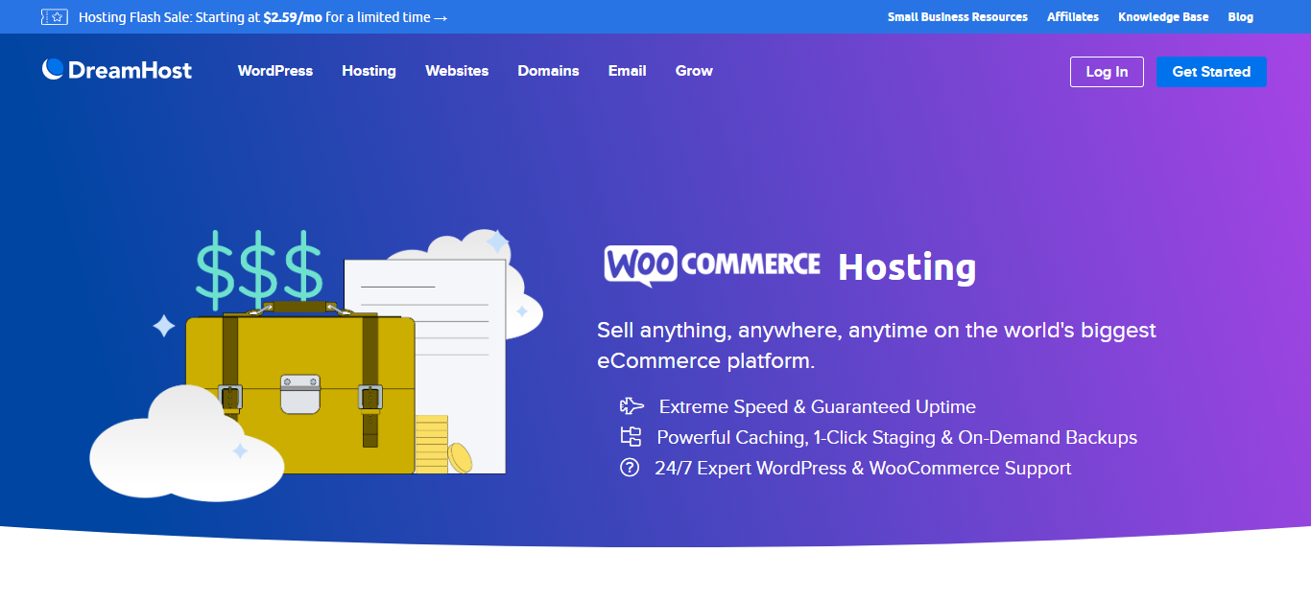Select Email in the navigation bar
Image resolution: width=1311 pixels, height=599 pixels.
pyautogui.click(x=627, y=71)
